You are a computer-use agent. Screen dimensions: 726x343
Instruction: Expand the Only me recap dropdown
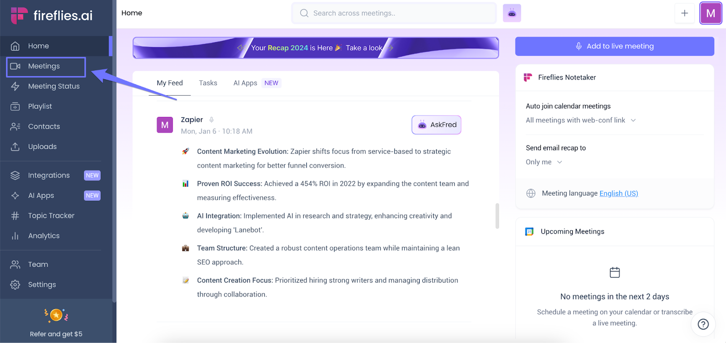tap(544, 162)
